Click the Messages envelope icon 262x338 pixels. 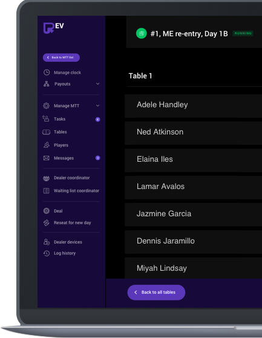[x=46, y=158]
